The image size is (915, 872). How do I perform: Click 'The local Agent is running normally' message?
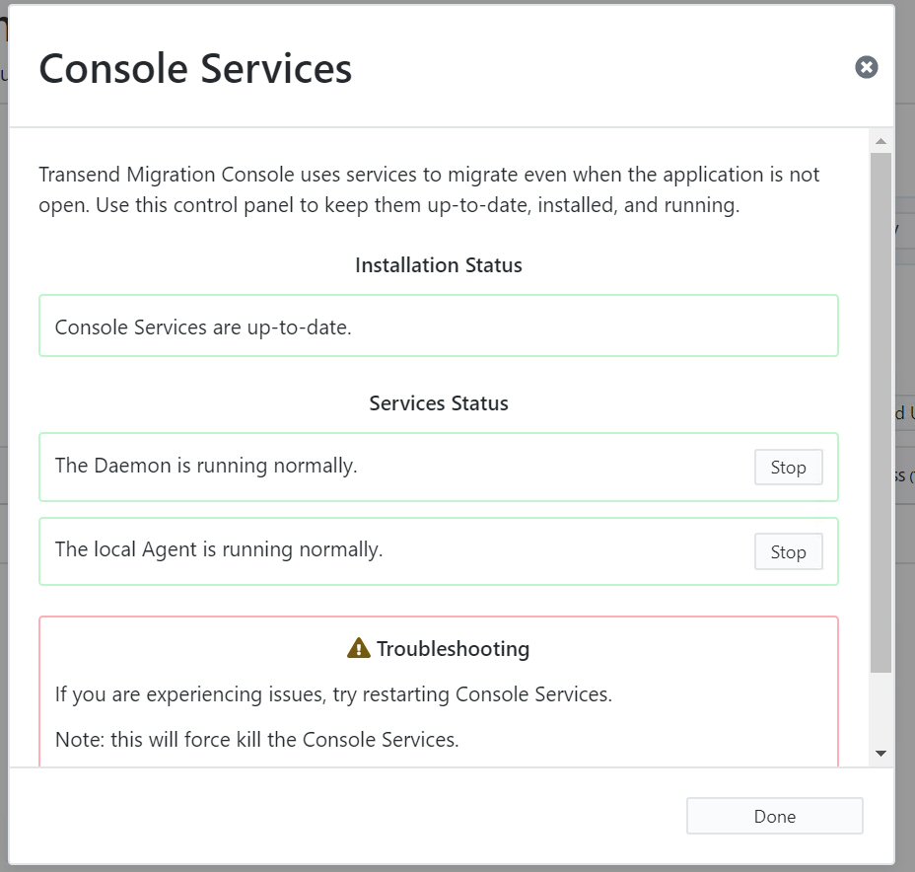(x=219, y=549)
